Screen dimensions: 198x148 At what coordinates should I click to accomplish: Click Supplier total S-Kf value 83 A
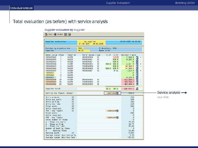click(x=108, y=89)
